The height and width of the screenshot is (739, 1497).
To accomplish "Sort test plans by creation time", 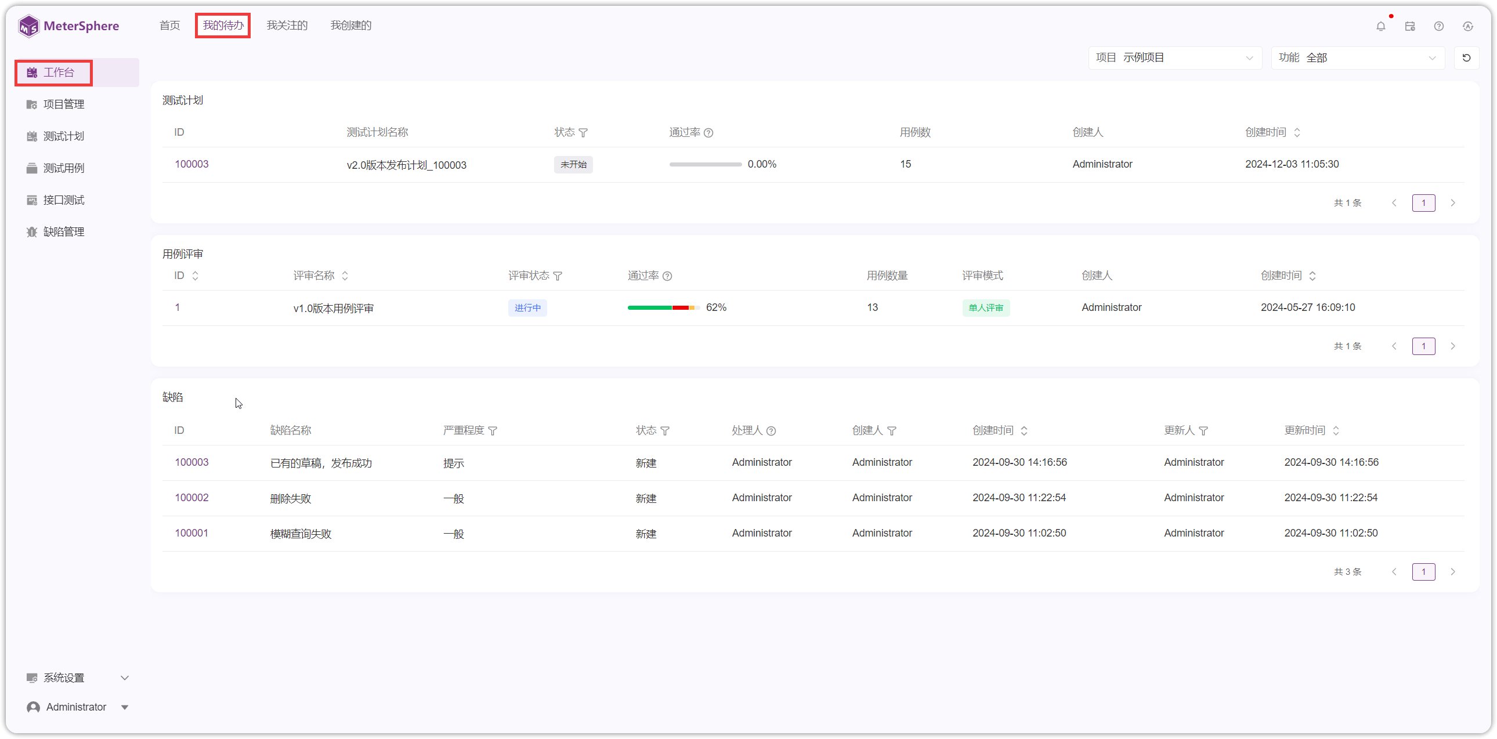I will point(1297,133).
